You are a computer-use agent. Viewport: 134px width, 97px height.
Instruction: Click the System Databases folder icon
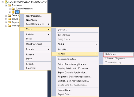click(13, 9)
